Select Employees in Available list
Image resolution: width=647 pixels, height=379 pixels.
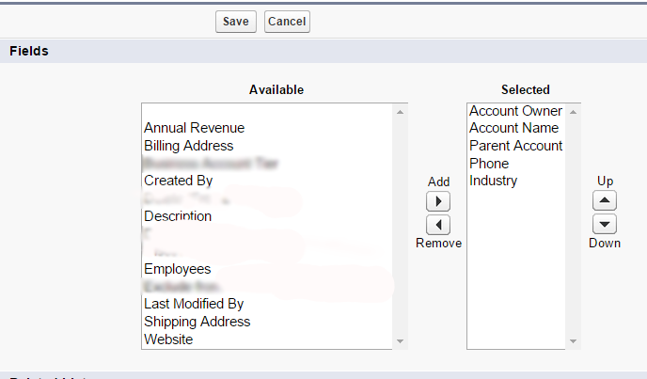point(178,269)
